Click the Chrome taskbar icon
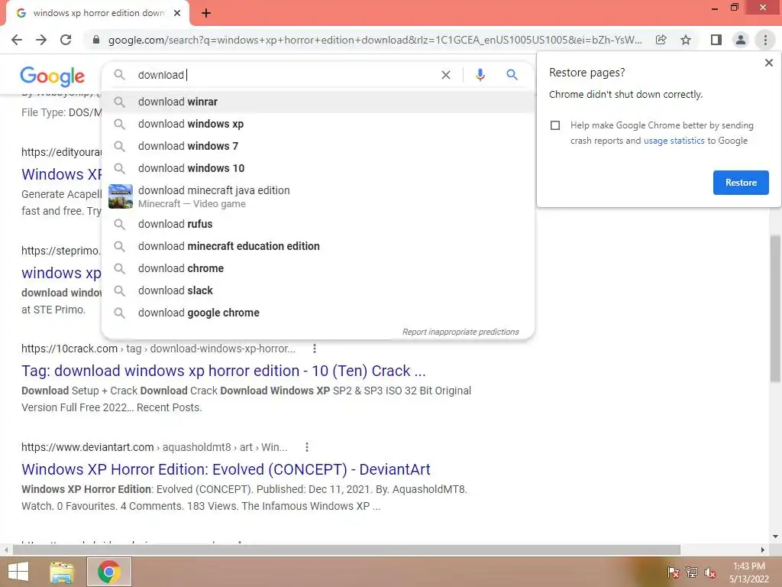This screenshot has width=782, height=587. [x=109, y=572]
